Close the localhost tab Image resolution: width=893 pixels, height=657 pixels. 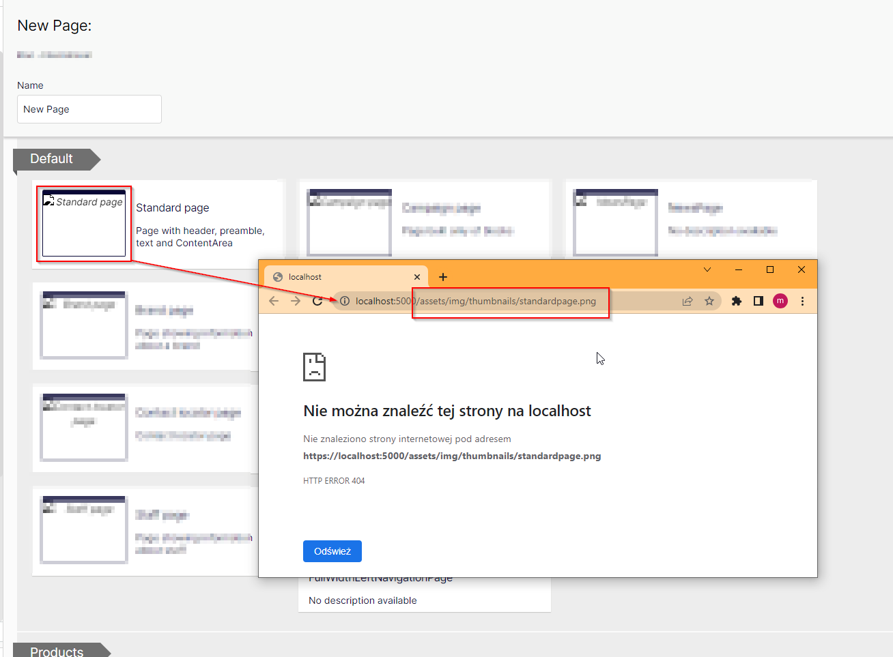point(417,277)
